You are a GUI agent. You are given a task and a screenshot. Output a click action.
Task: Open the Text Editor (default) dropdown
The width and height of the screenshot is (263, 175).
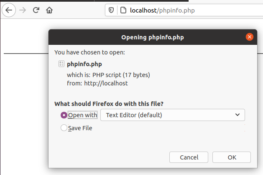173,115
